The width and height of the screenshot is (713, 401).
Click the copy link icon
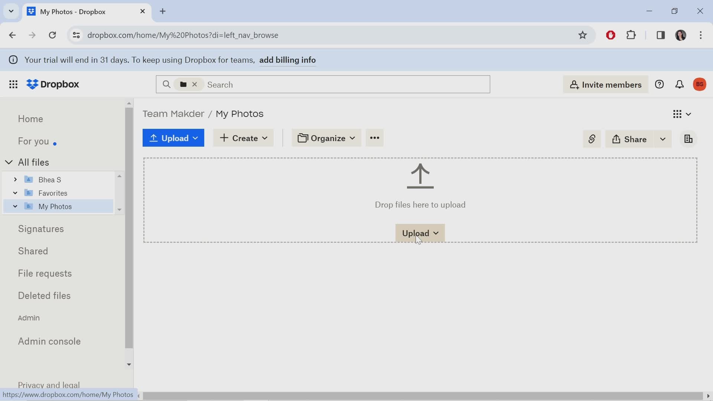tap(592, 139)
